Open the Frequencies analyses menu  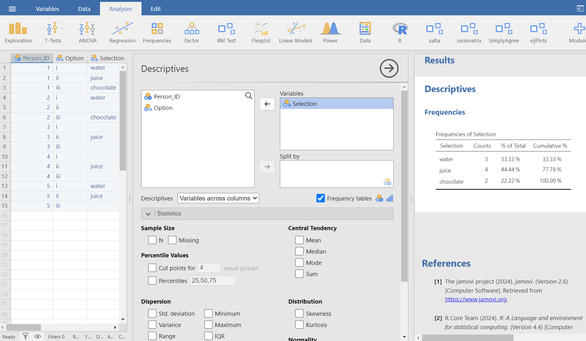point(157,32)
